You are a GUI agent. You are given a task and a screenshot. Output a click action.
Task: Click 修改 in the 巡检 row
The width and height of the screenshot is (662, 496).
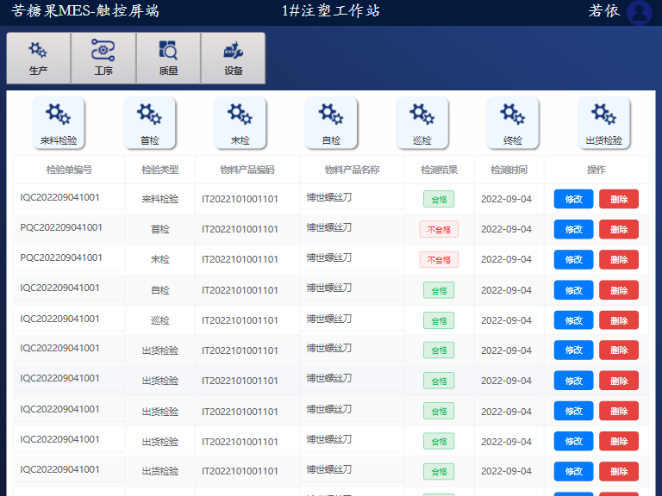(x=573, y=320)
